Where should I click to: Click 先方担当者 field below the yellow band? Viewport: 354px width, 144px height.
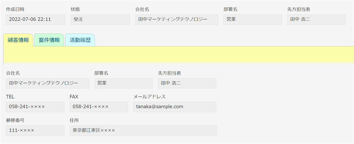pyautogui.click(x=187, y=83)
